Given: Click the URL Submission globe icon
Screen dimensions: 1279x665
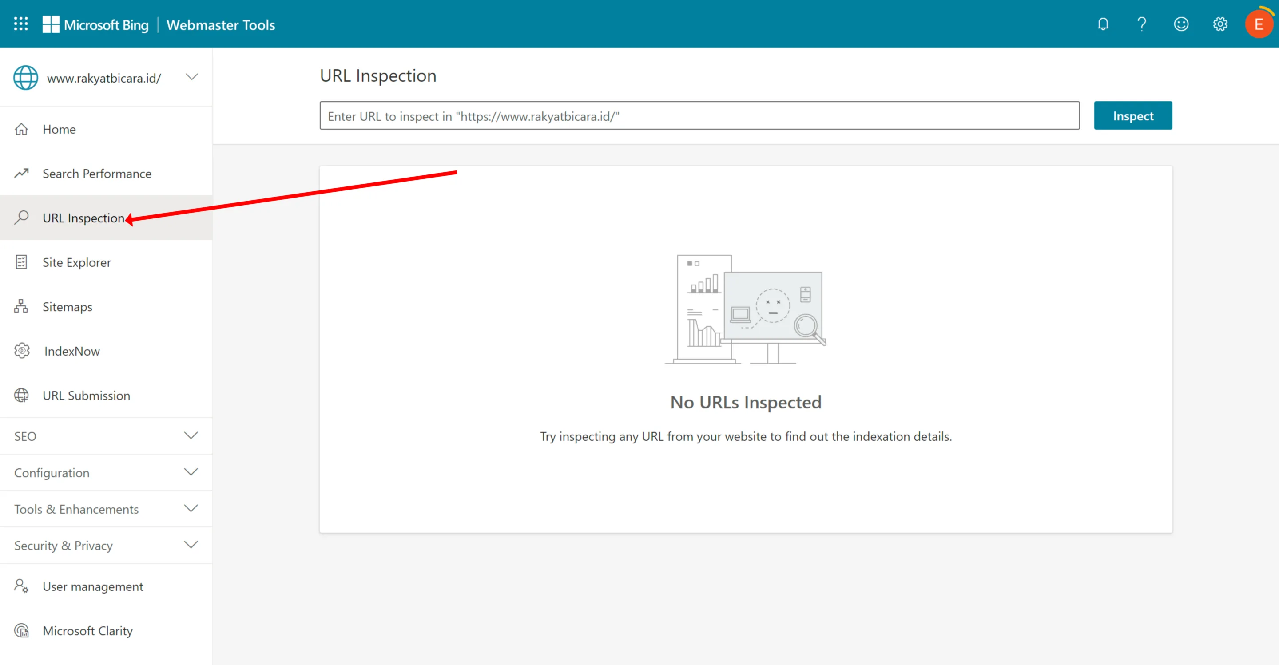Looking at the screenshot, I should tap(21, 395).
